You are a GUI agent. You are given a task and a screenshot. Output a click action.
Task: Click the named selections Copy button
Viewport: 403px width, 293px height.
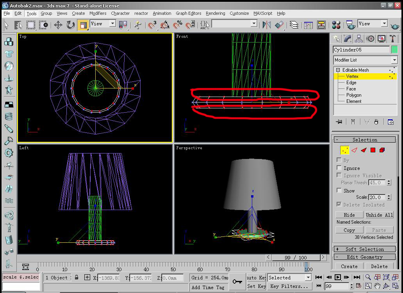pos(349,230)
